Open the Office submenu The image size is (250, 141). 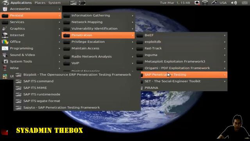[x=31, y=42]
